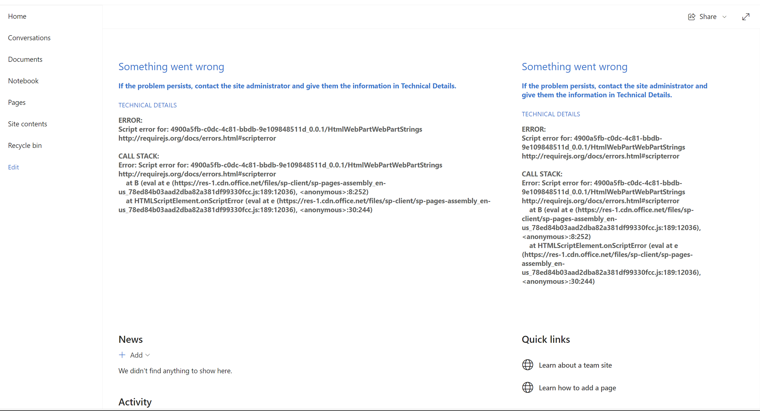Click the Share button label
Screen dimensions: 760x411
708,16
